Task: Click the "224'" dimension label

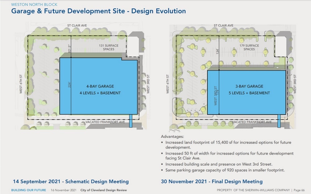Action: tap(69, 85)
